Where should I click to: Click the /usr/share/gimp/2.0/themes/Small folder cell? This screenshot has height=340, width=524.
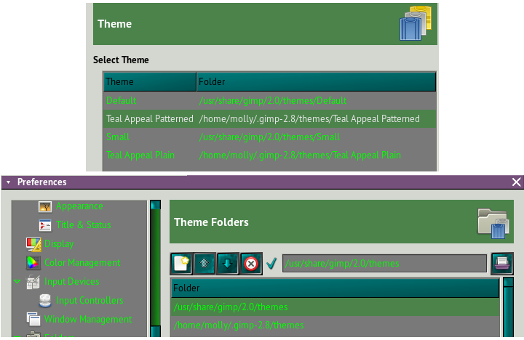(269, 137)
